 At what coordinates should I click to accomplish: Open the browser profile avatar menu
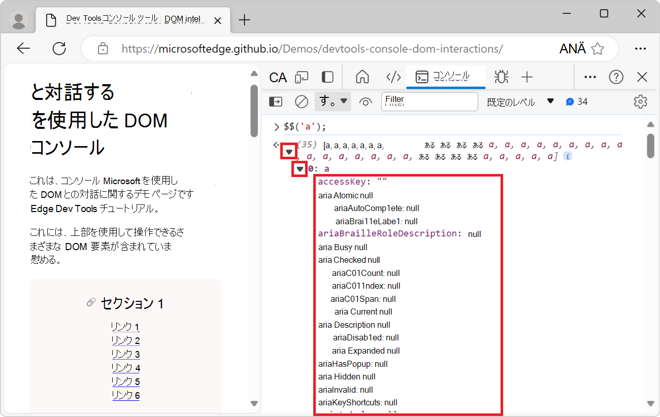point(19,20)
